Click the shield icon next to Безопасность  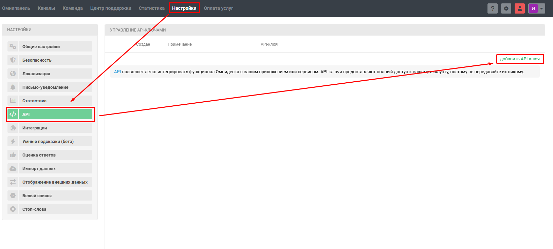13,60
